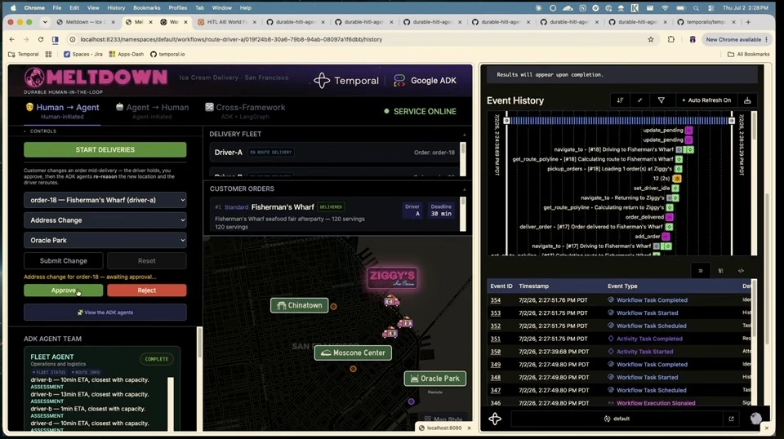Collapse the Delivery Fleet panel

(464, 135)
